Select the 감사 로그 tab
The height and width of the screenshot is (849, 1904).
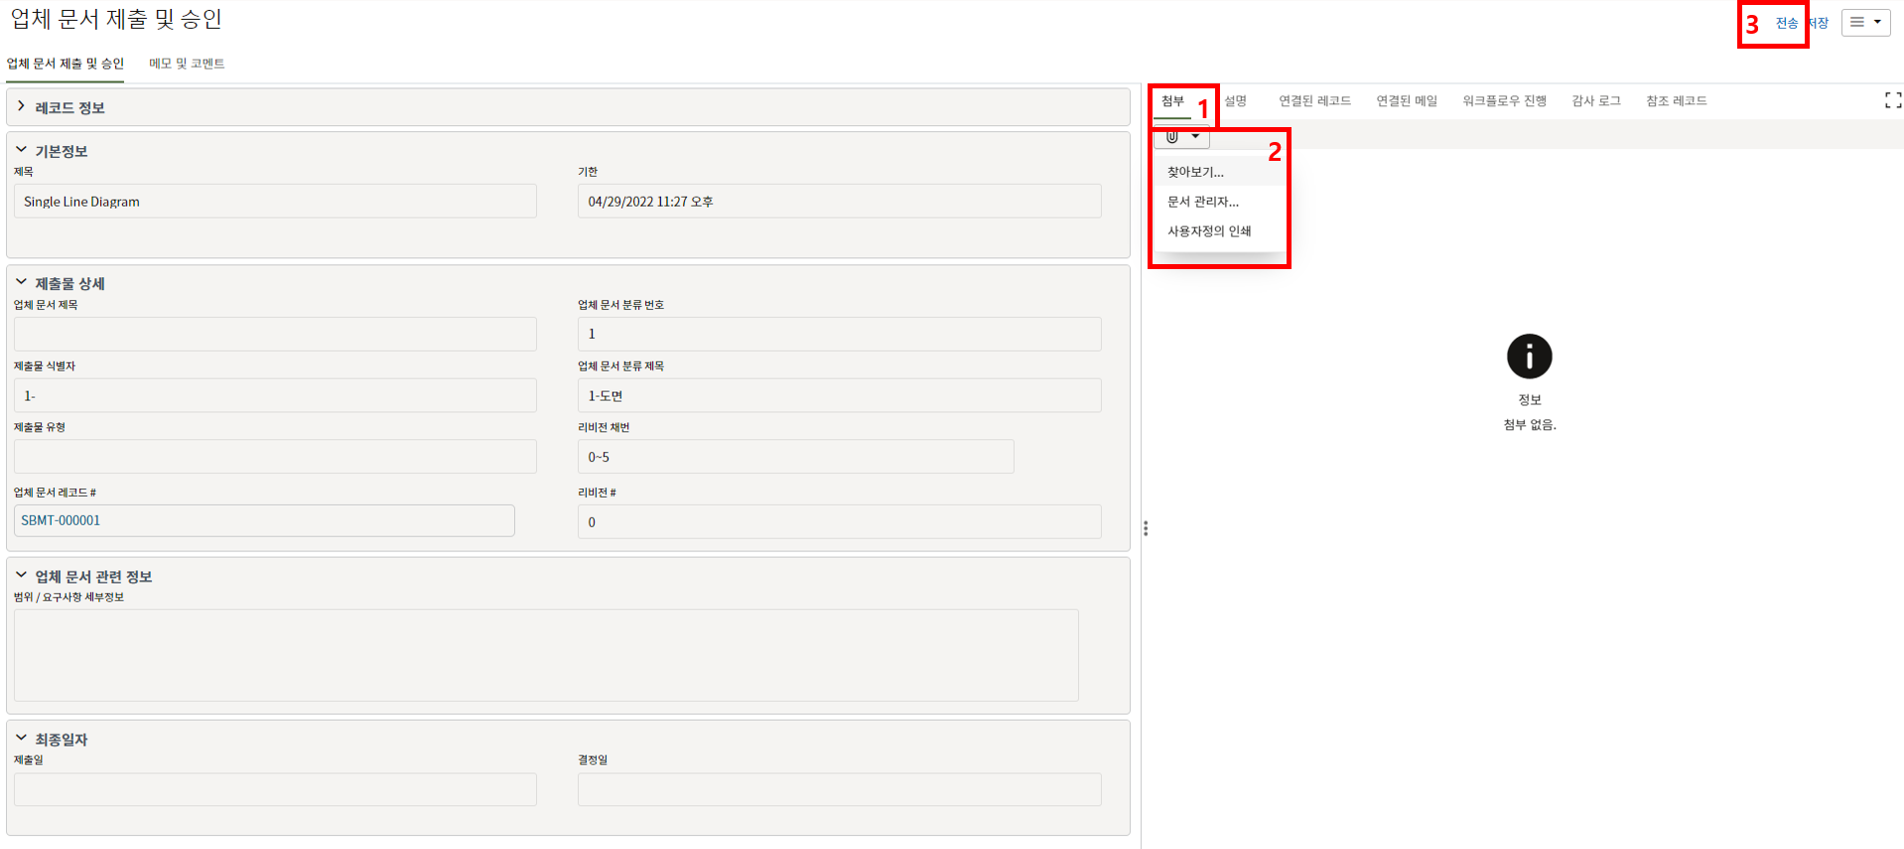[x=1595, y=101]
